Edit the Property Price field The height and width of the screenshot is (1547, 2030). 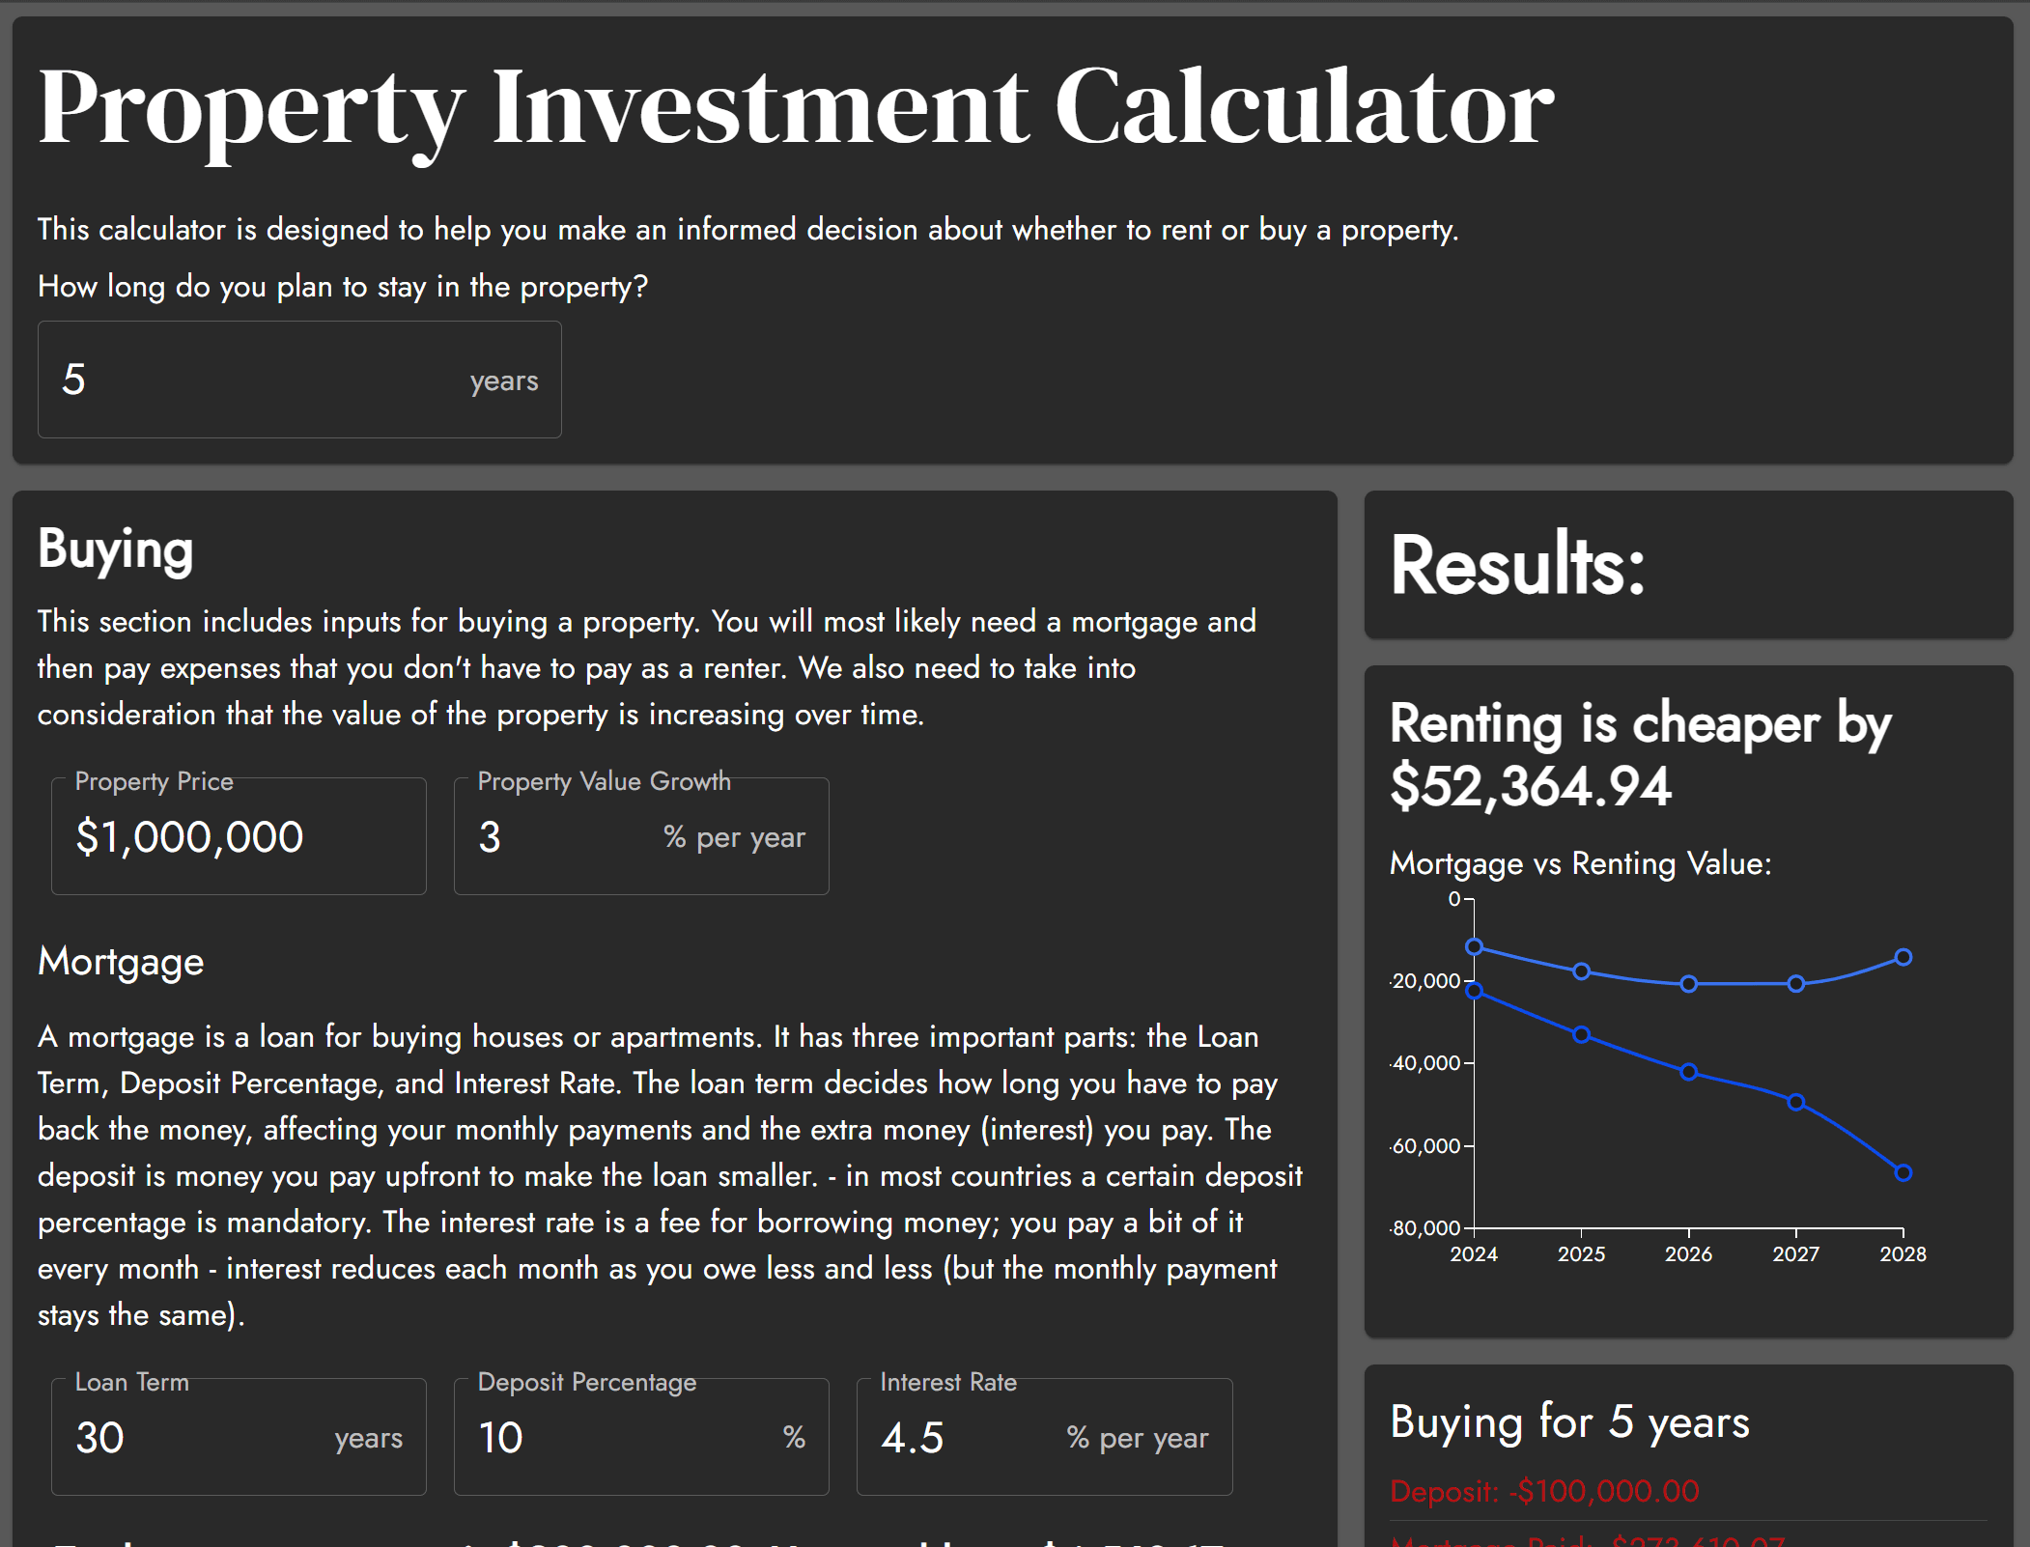(238, 836)
